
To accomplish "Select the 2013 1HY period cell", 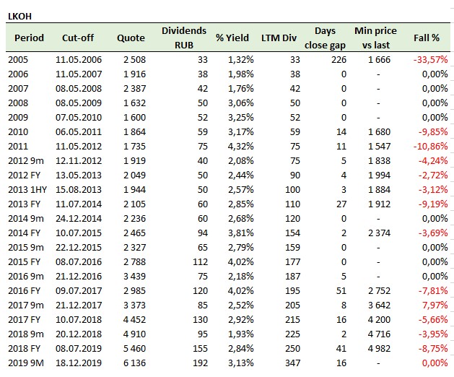I will pos(27,190).
